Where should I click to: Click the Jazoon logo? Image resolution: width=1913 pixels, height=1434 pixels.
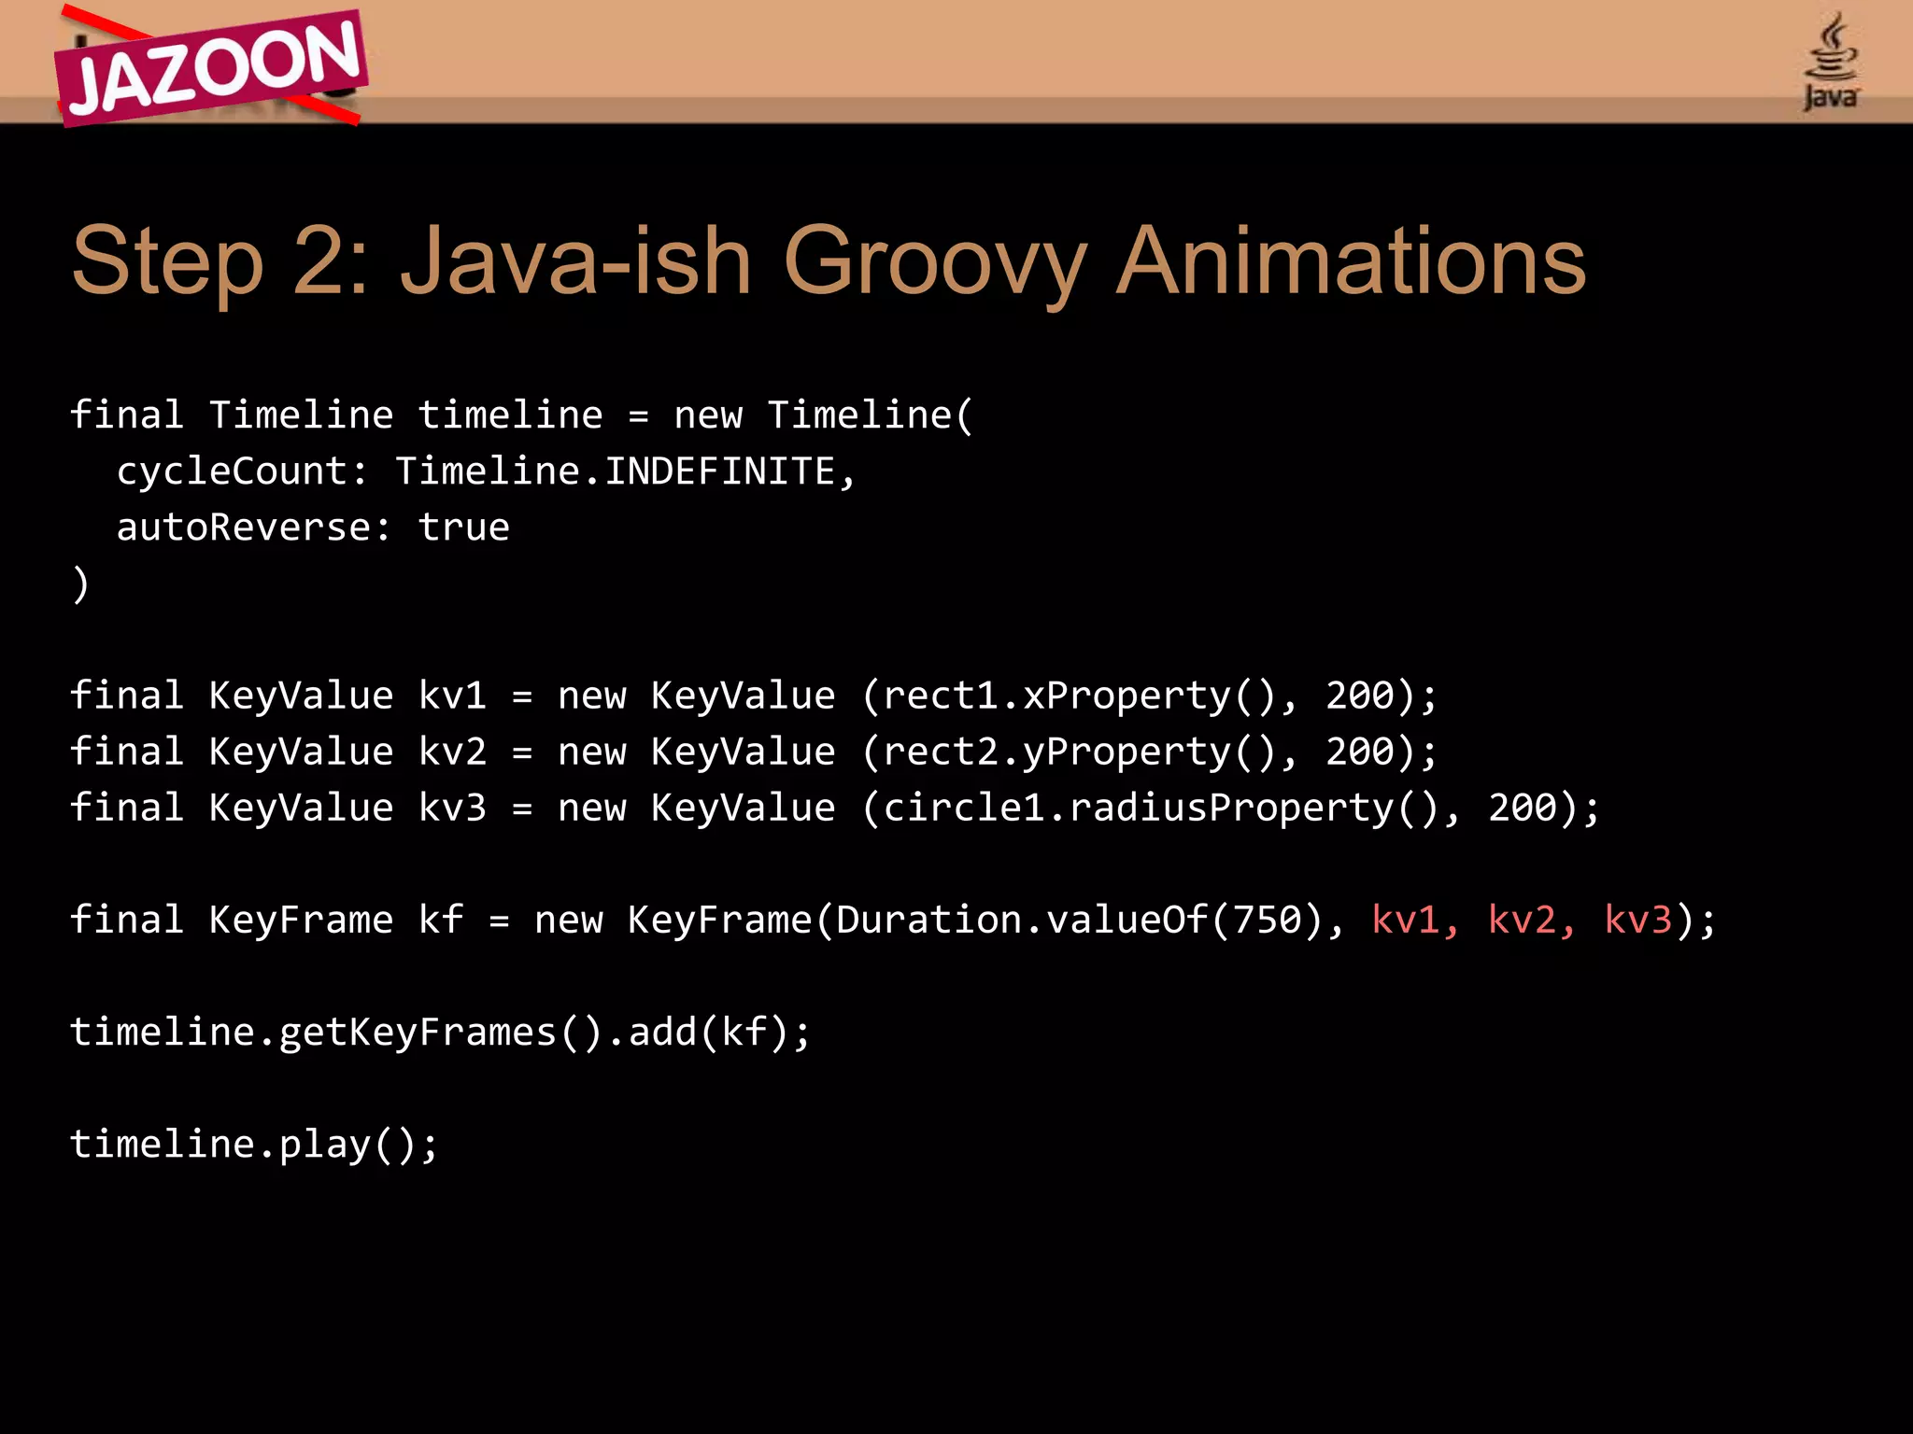[211, 67]
